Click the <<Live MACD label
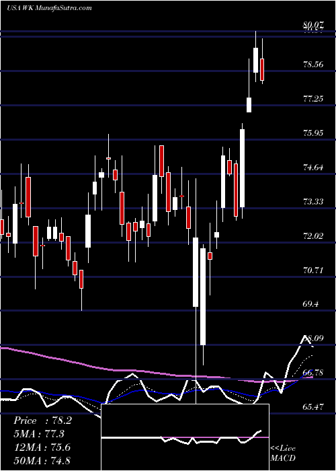The image size is (336, 471). click(x=283, y=453)
